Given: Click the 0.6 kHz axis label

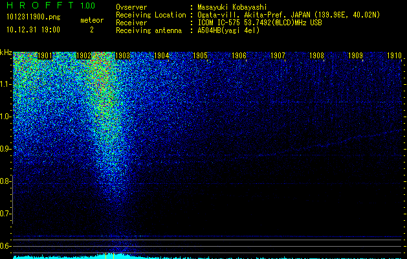Looking at the screenshot, I should [6, 246].
